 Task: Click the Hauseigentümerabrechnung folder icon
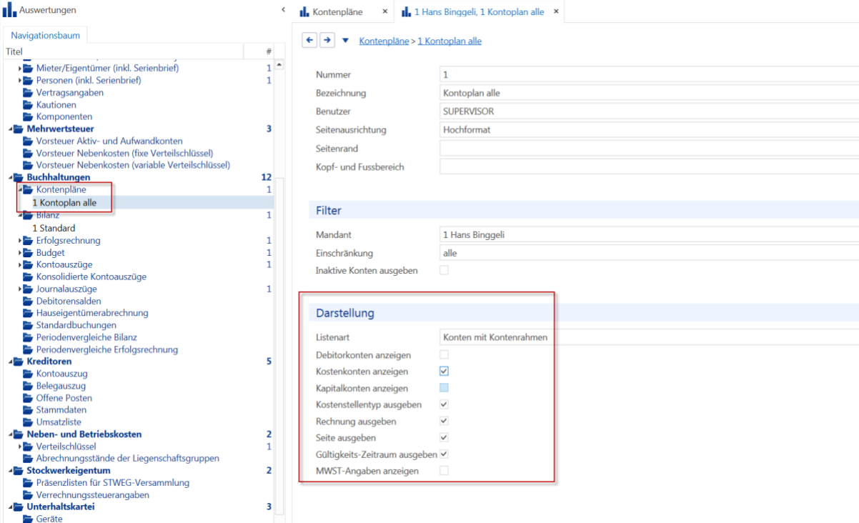[29, 314]
